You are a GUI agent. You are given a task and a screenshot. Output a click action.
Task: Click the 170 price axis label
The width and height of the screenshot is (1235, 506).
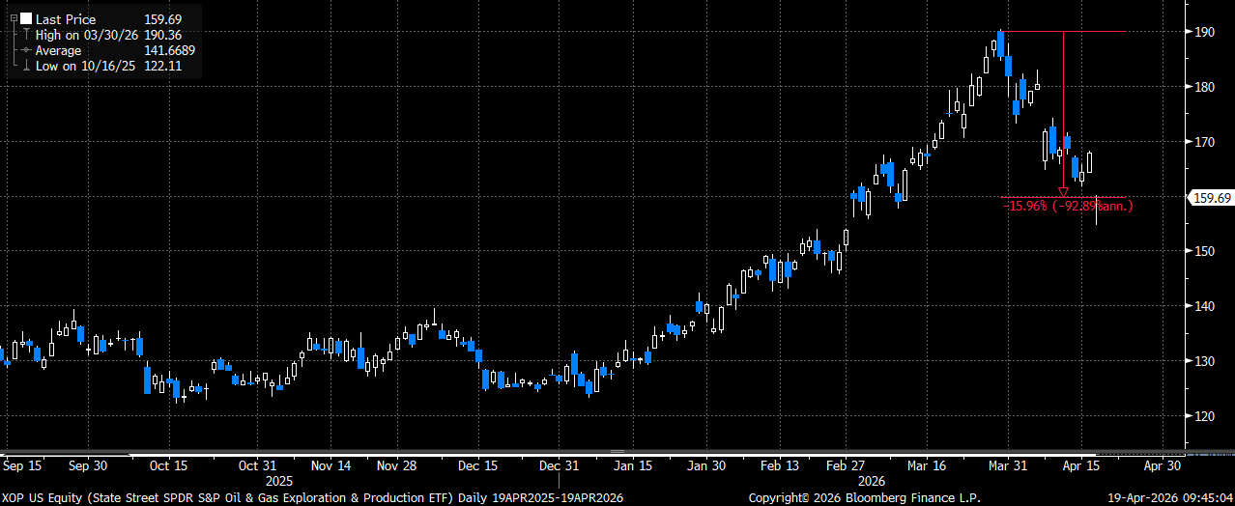(x=1204, y=142)
